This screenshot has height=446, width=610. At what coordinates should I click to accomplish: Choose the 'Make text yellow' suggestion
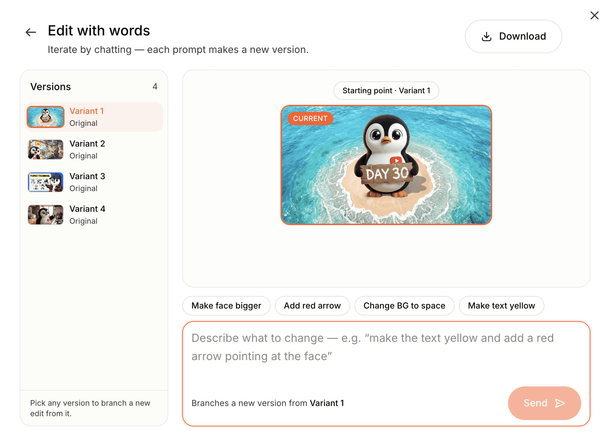click(x=501, y=306)
